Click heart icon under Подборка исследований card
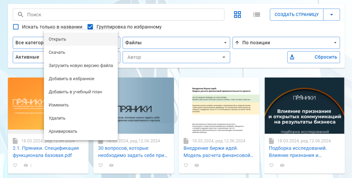 [272, 165]
